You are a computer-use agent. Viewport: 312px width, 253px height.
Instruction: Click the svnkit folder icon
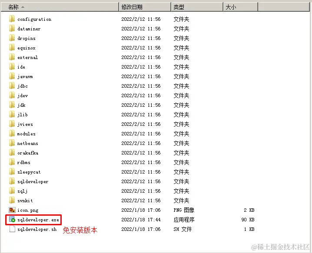pos(12,200)
